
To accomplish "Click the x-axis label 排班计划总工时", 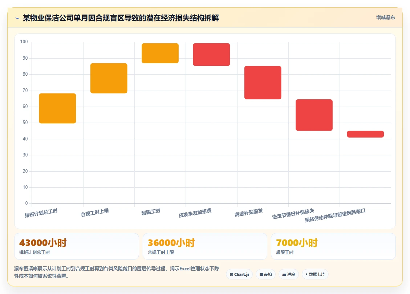I will pyautogui.click(x=41, y=213).
